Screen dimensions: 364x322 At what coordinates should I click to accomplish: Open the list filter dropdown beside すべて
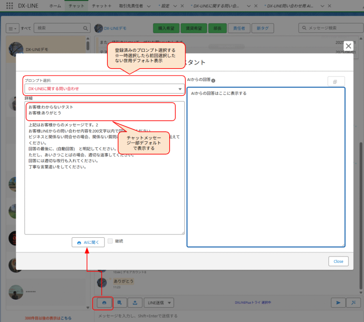coord(12,28)
